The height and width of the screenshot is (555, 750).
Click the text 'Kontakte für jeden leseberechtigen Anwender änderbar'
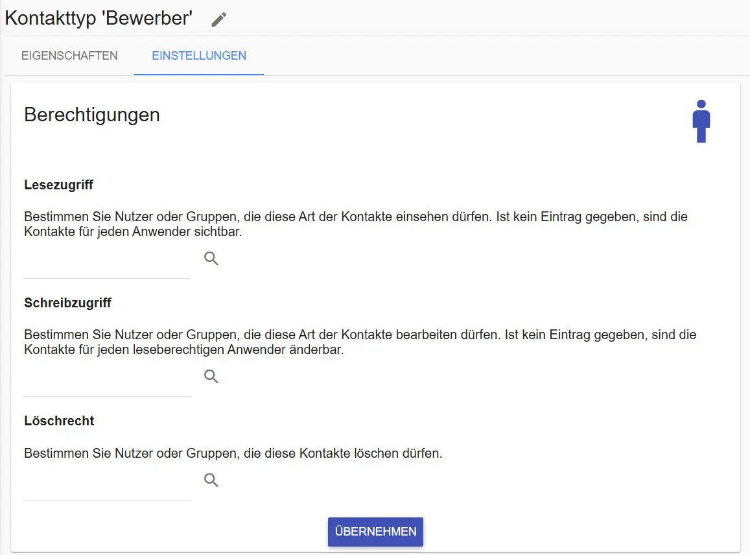[183, 350]
